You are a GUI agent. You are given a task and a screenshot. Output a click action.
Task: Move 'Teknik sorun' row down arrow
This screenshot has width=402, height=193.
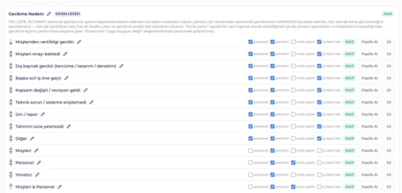click(11, 104)
